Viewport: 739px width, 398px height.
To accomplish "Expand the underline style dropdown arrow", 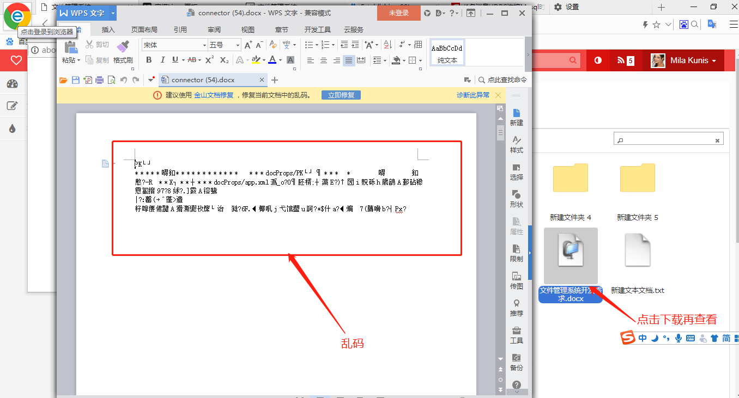I will [x=183, y=60].
